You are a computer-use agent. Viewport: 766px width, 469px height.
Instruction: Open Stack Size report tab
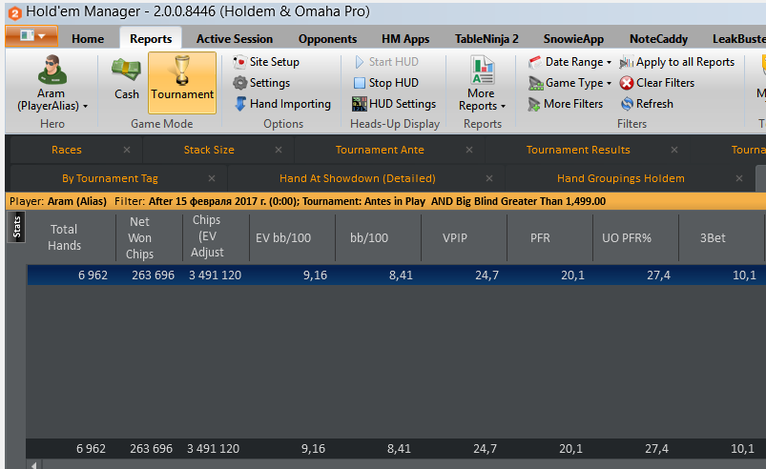click(x=209, y=150)
